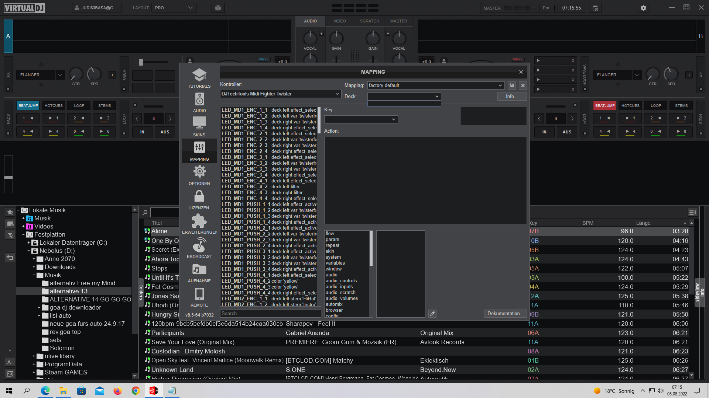Open the Erweiterungen settings page
The image size is (709, 398).
pyautogui.click(x=199, y=224)
